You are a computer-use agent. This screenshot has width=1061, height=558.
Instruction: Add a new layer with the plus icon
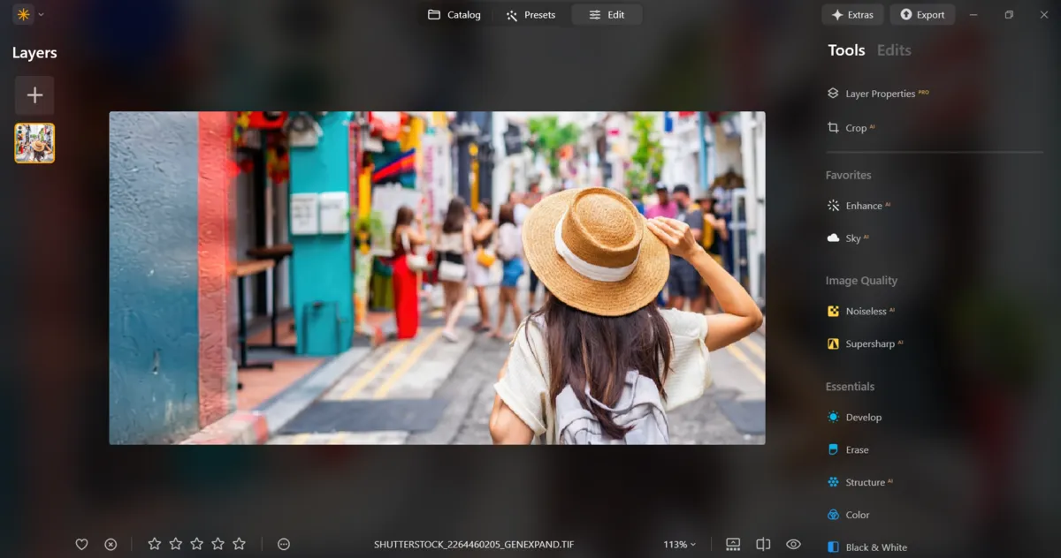pyautogui.click(x=34, y=94)
